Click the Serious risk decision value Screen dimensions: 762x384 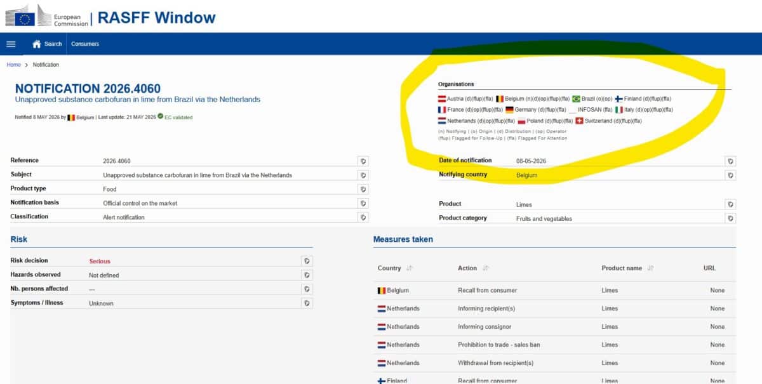(100, 262)
